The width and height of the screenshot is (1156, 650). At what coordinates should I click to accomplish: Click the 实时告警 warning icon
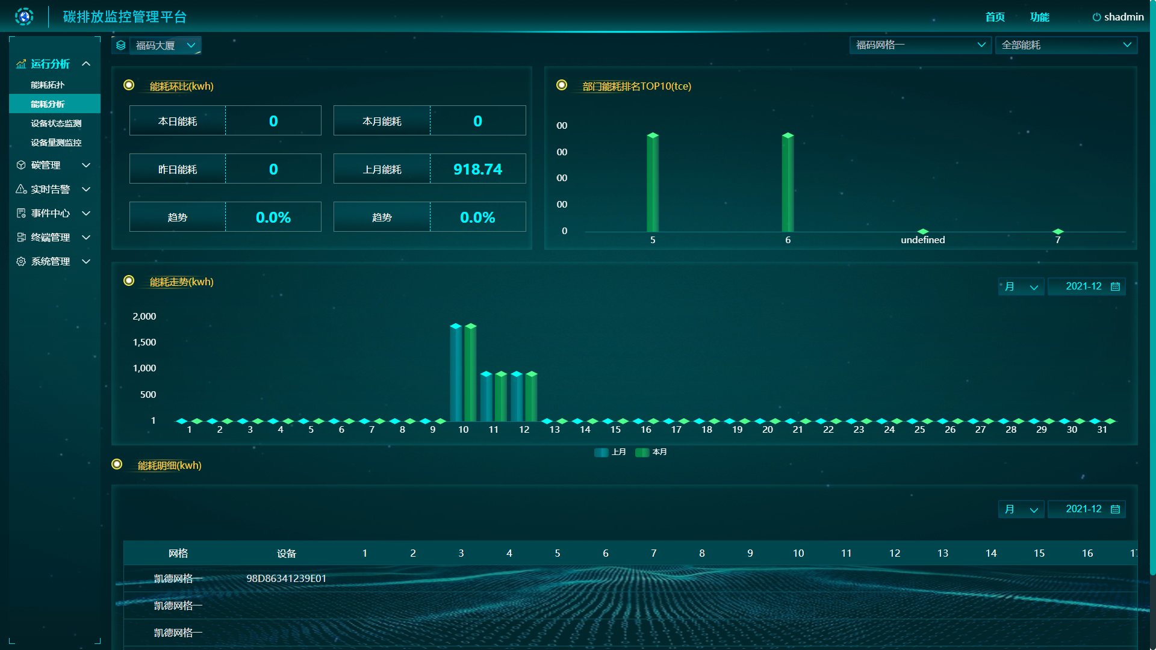click(21, 189)
